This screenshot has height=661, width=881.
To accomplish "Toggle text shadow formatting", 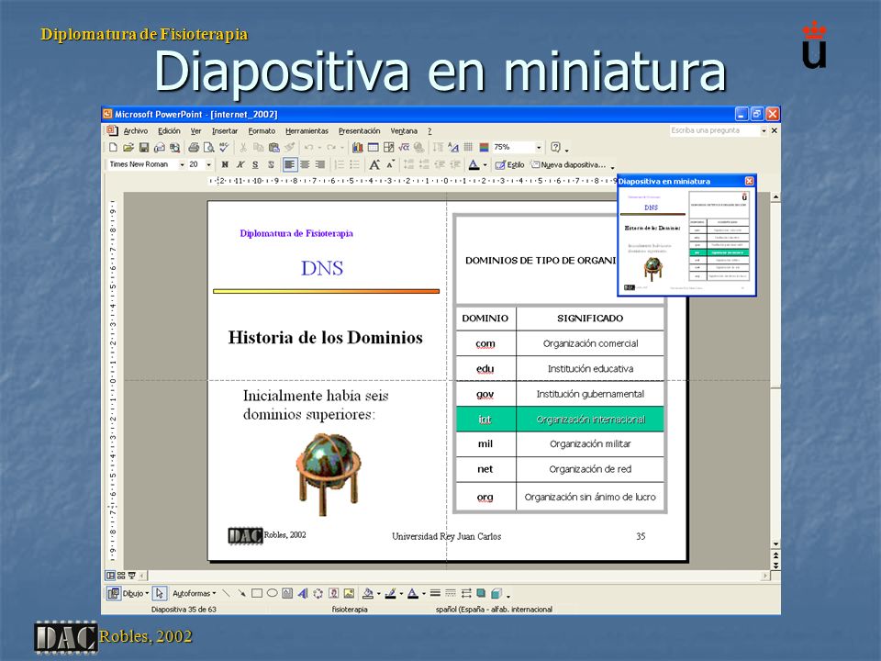I will 271,164.
